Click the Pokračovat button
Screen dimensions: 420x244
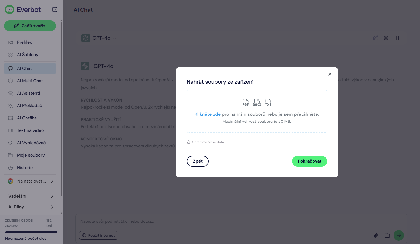(x=310, y=161)
